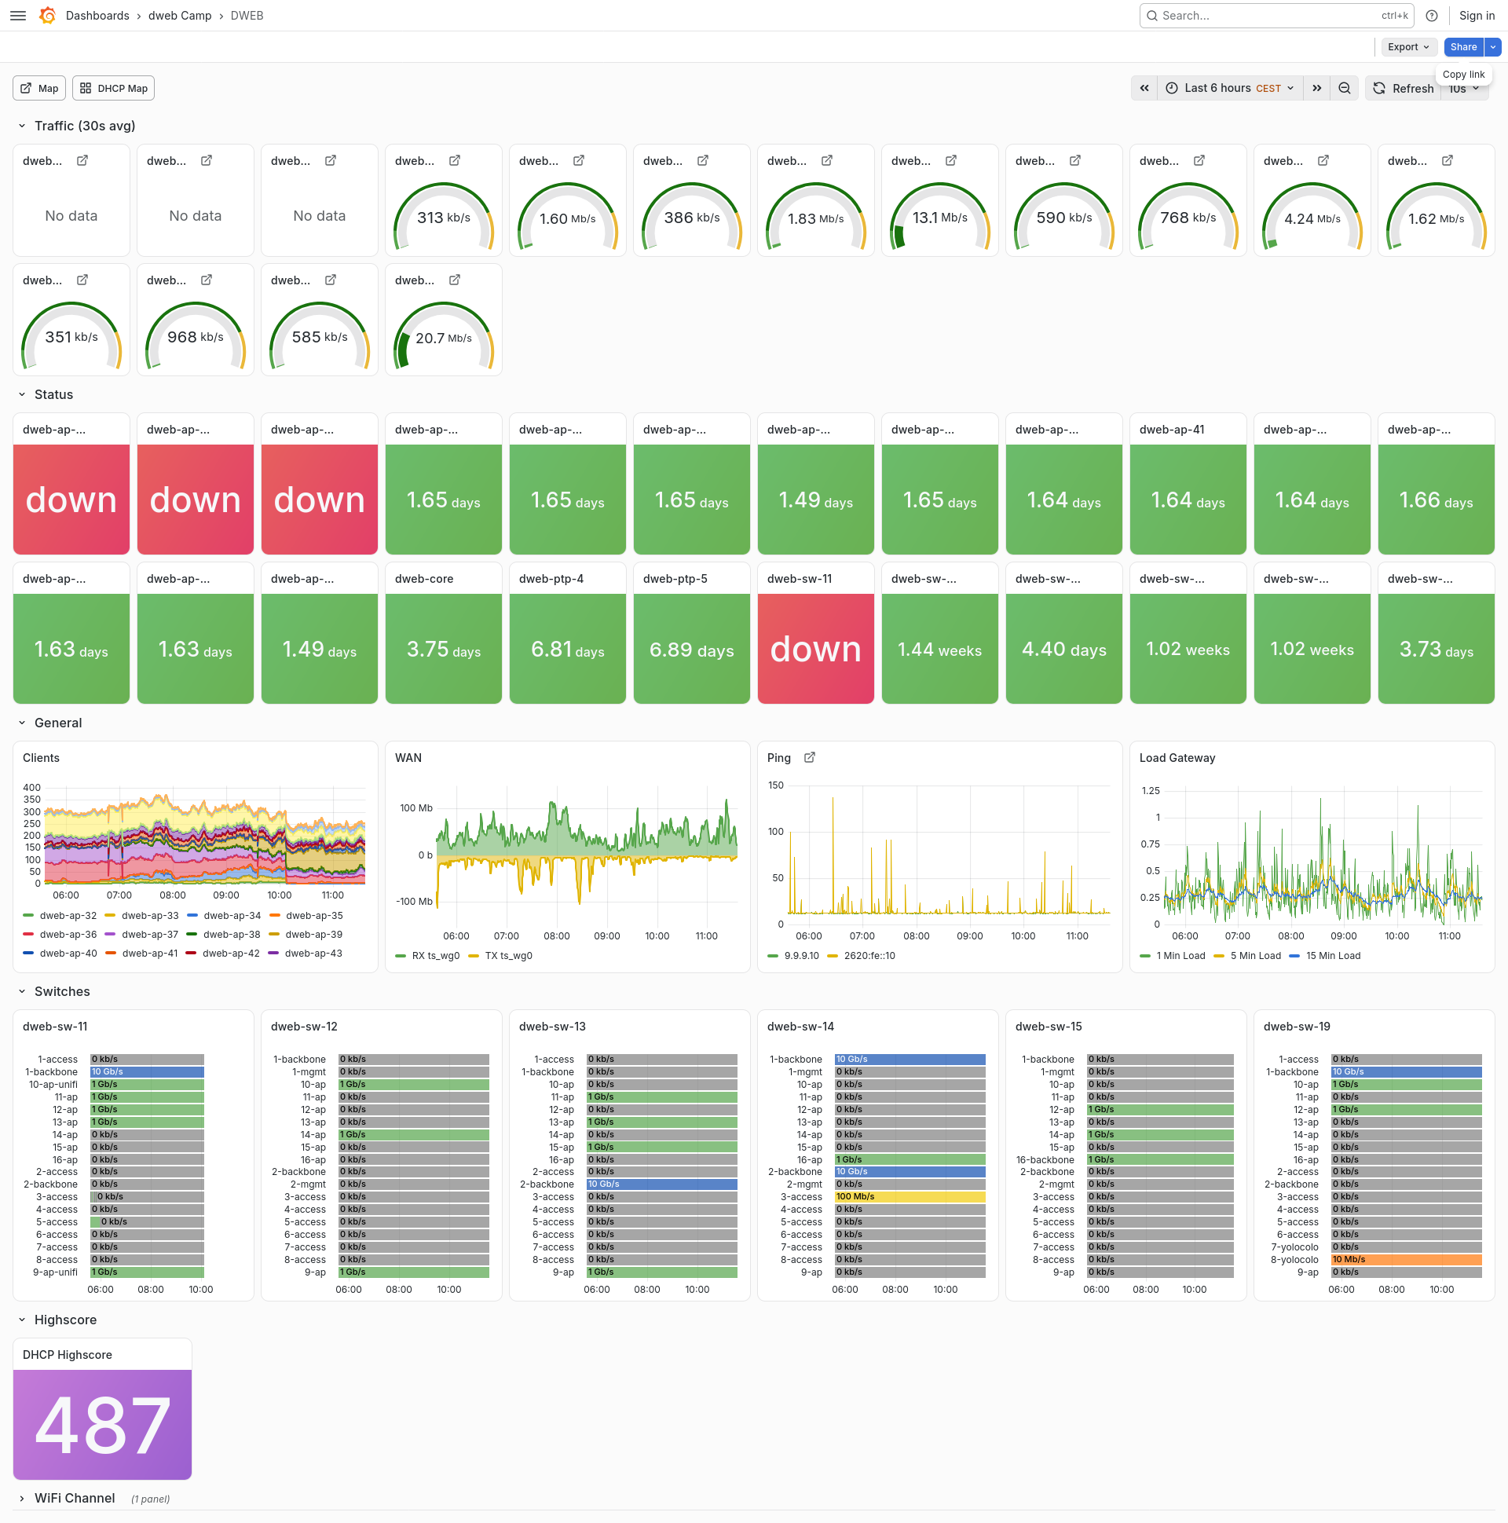Open the Export dropdown menu
Image resolution: width=1508 pixels, height=1523 pixels.
1409,47
